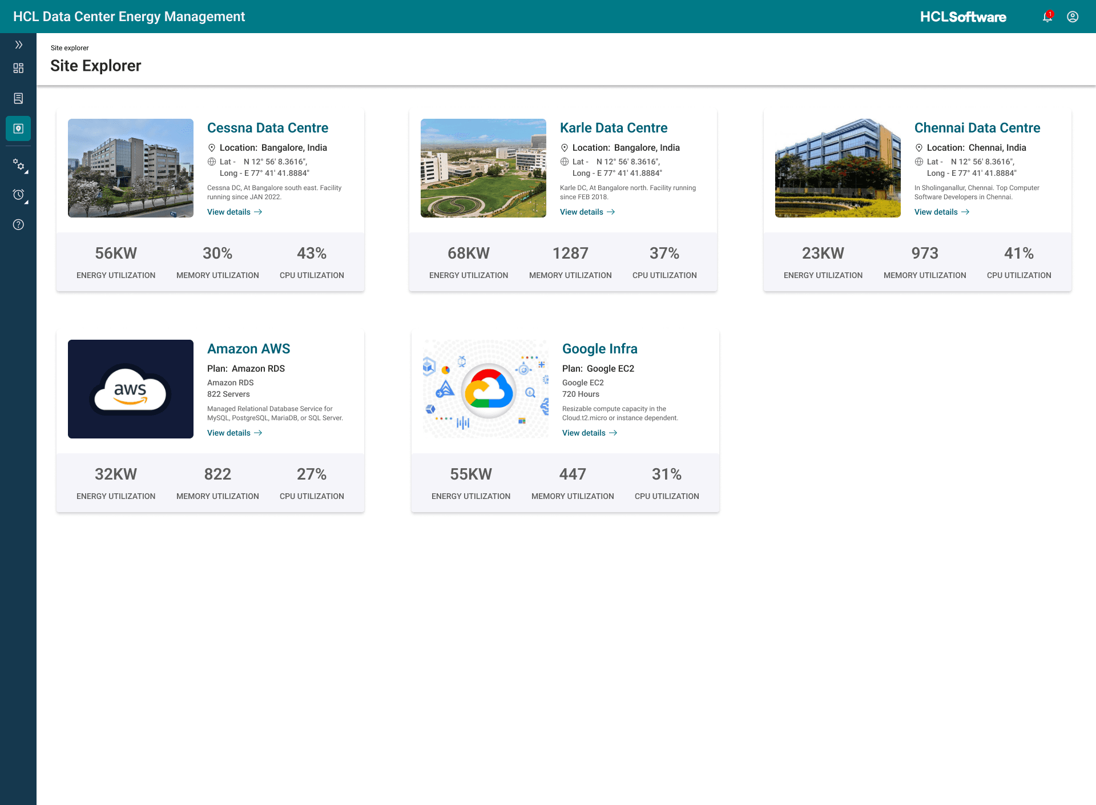1096x805 pixels.
Task: Click the 55KW energy utilization value
Action: (x=471, y=474)
